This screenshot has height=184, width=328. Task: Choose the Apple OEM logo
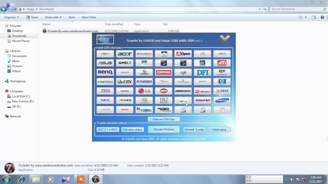(x=203, y=54)
